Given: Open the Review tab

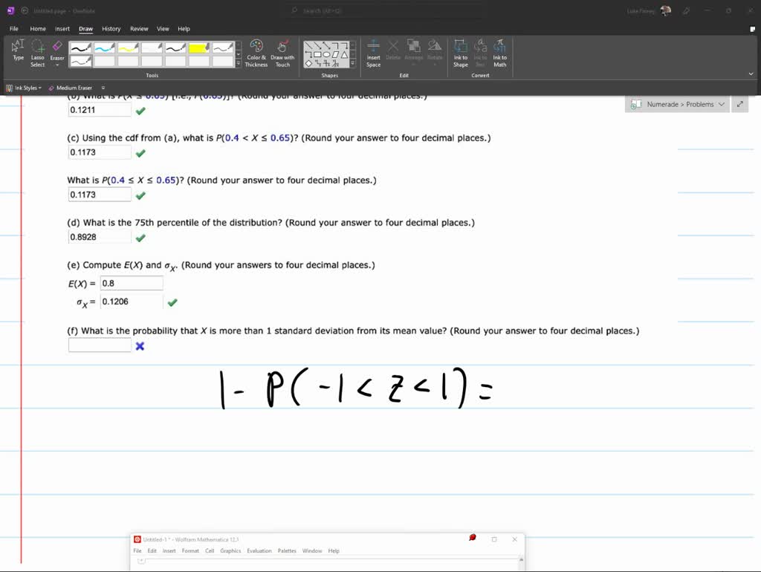Looking at the screenshot, I should (139, 29).
